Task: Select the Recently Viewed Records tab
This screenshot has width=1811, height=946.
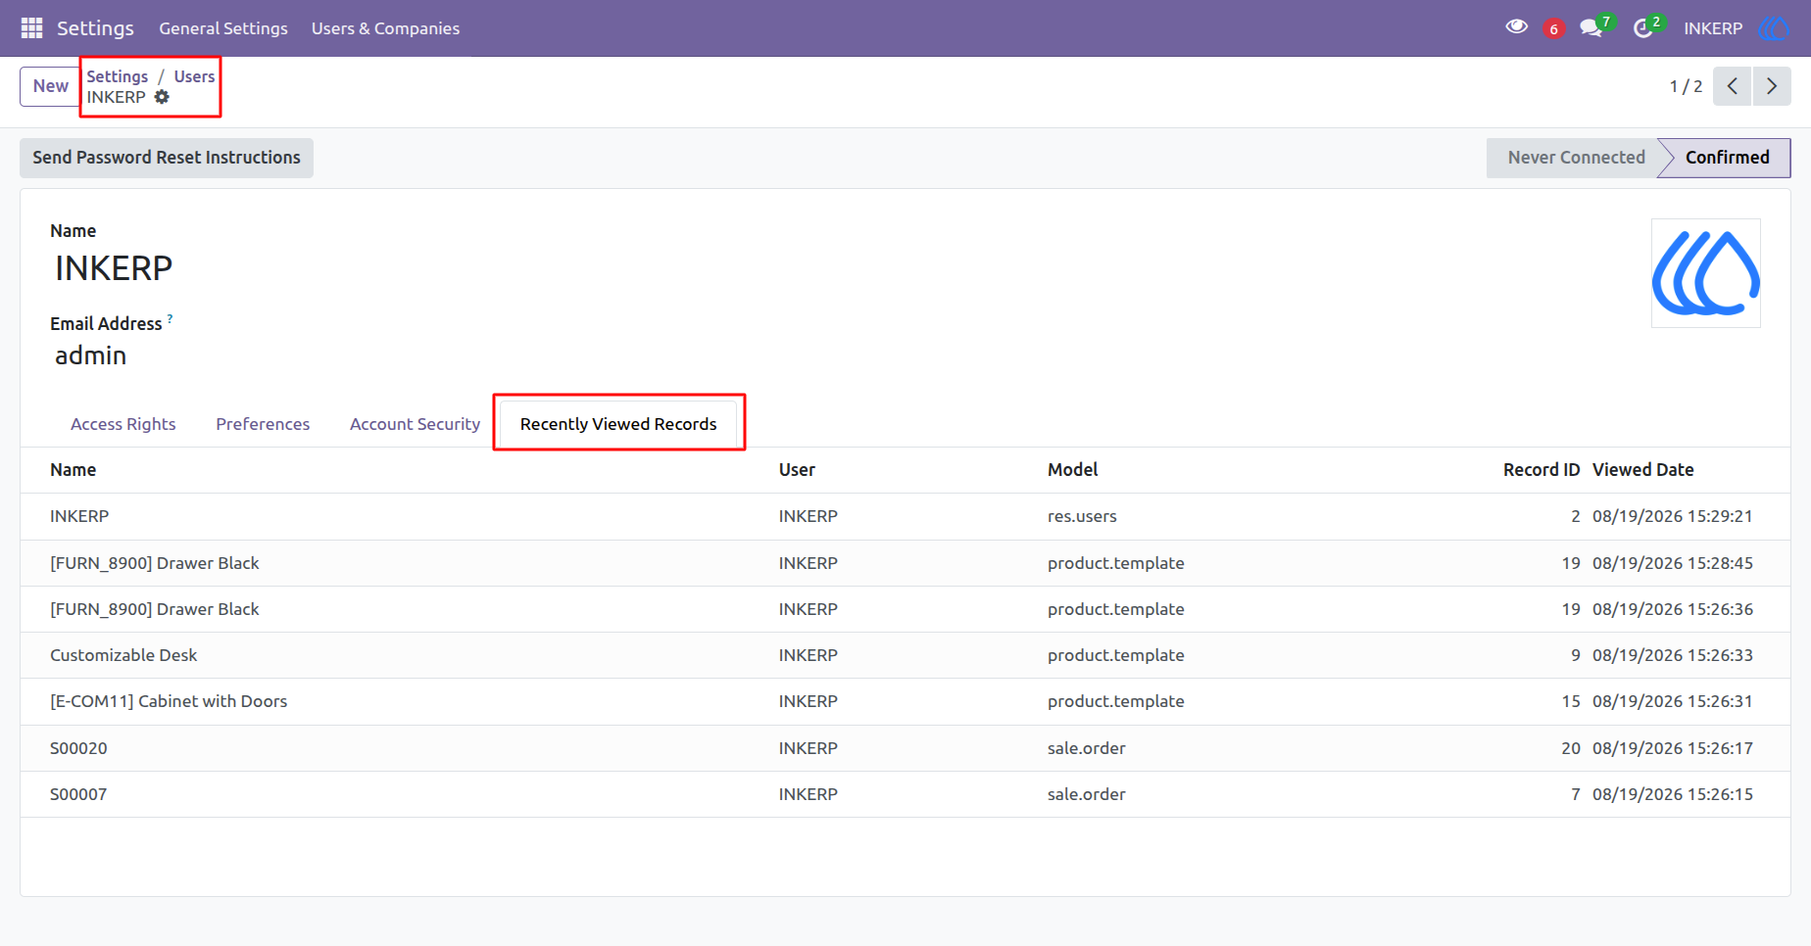Action: pos(618,424)
